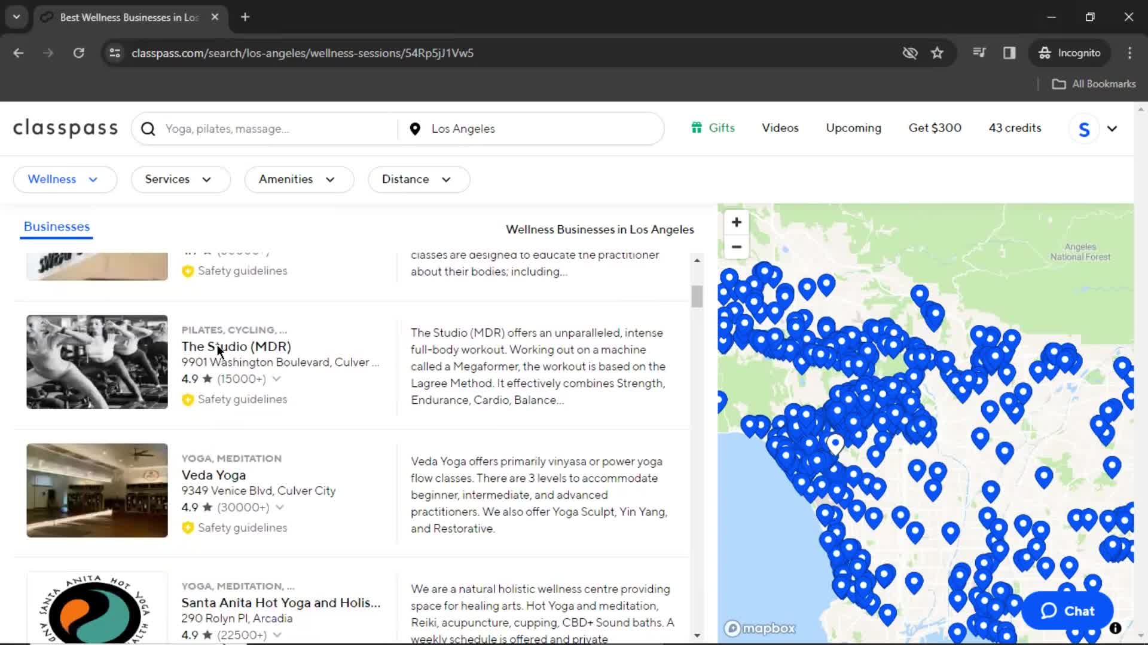The height and width of the screenshot is (645, 1148).
Task: Expand Veda Yoga rating chevron
Action: pos(279,507)
